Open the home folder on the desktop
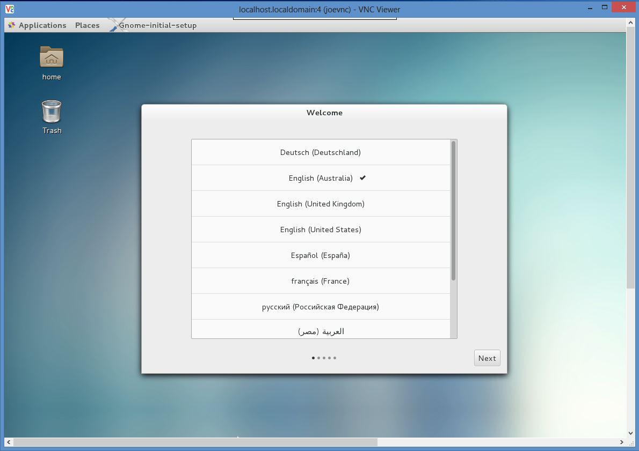 coord(51,57)
